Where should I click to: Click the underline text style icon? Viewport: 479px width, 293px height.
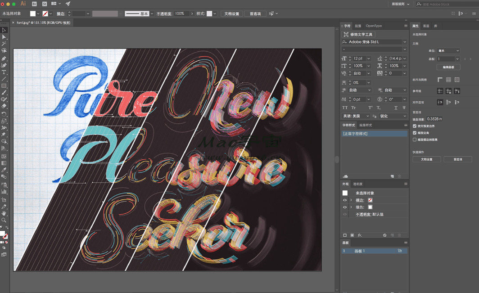pyautogui.click(x=396, y=108)
